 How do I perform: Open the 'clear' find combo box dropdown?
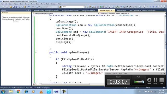pyautogui.click(x=84, y=7)
